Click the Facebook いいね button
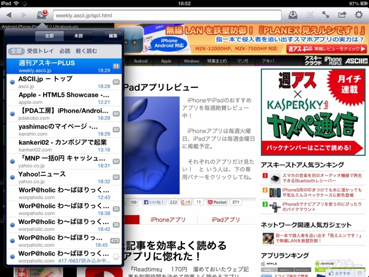The height and width of the screenshot is (277, 369). 154,202
